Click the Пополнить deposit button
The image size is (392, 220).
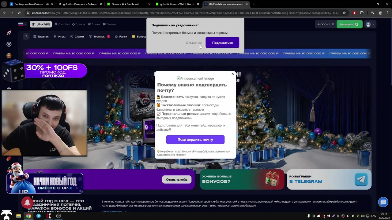pyautogui.click(x=349, y=24)
